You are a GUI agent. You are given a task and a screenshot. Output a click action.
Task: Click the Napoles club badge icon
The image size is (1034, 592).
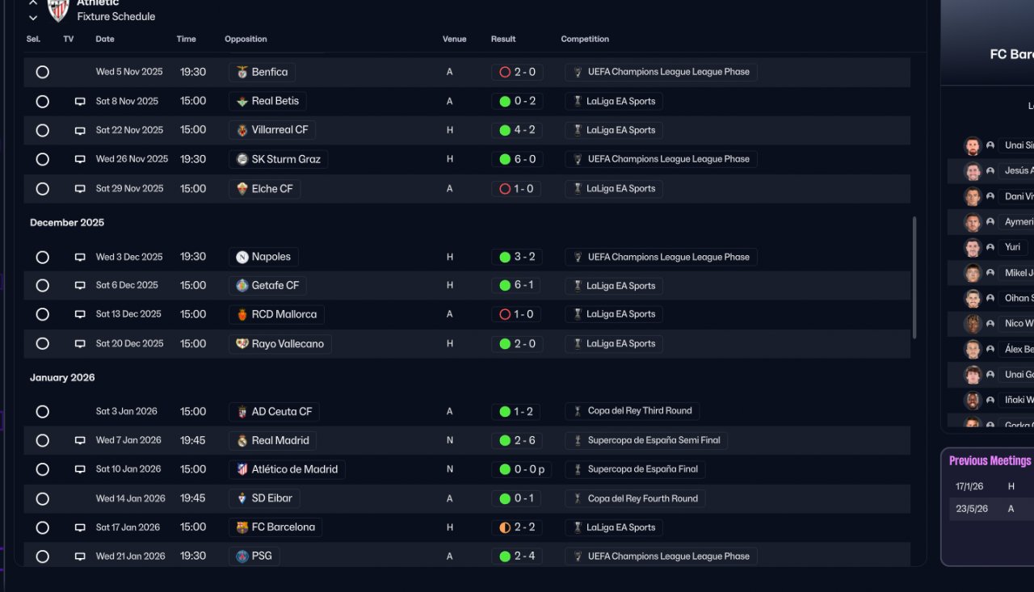pyautogui.click(x=242, y=257)
